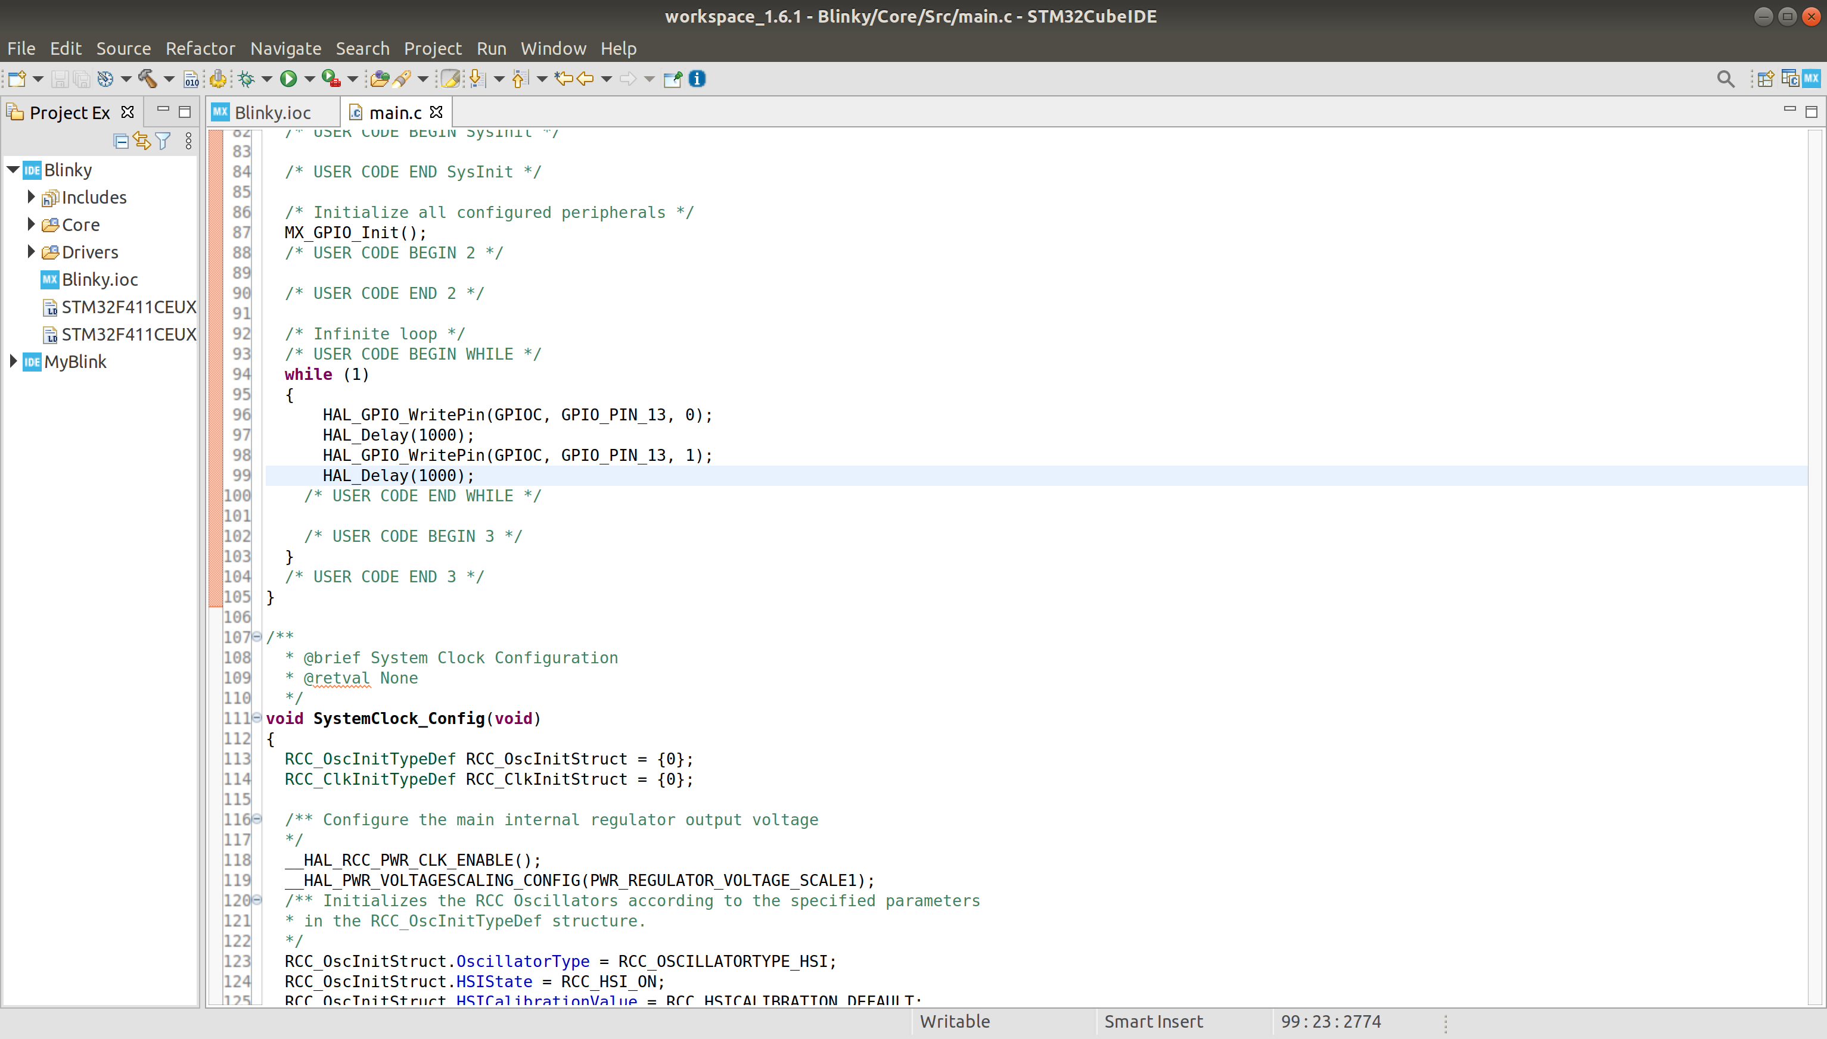Open the Navigate menu
This screenshot has width=1827, height=1039.
tap(285, 48)
